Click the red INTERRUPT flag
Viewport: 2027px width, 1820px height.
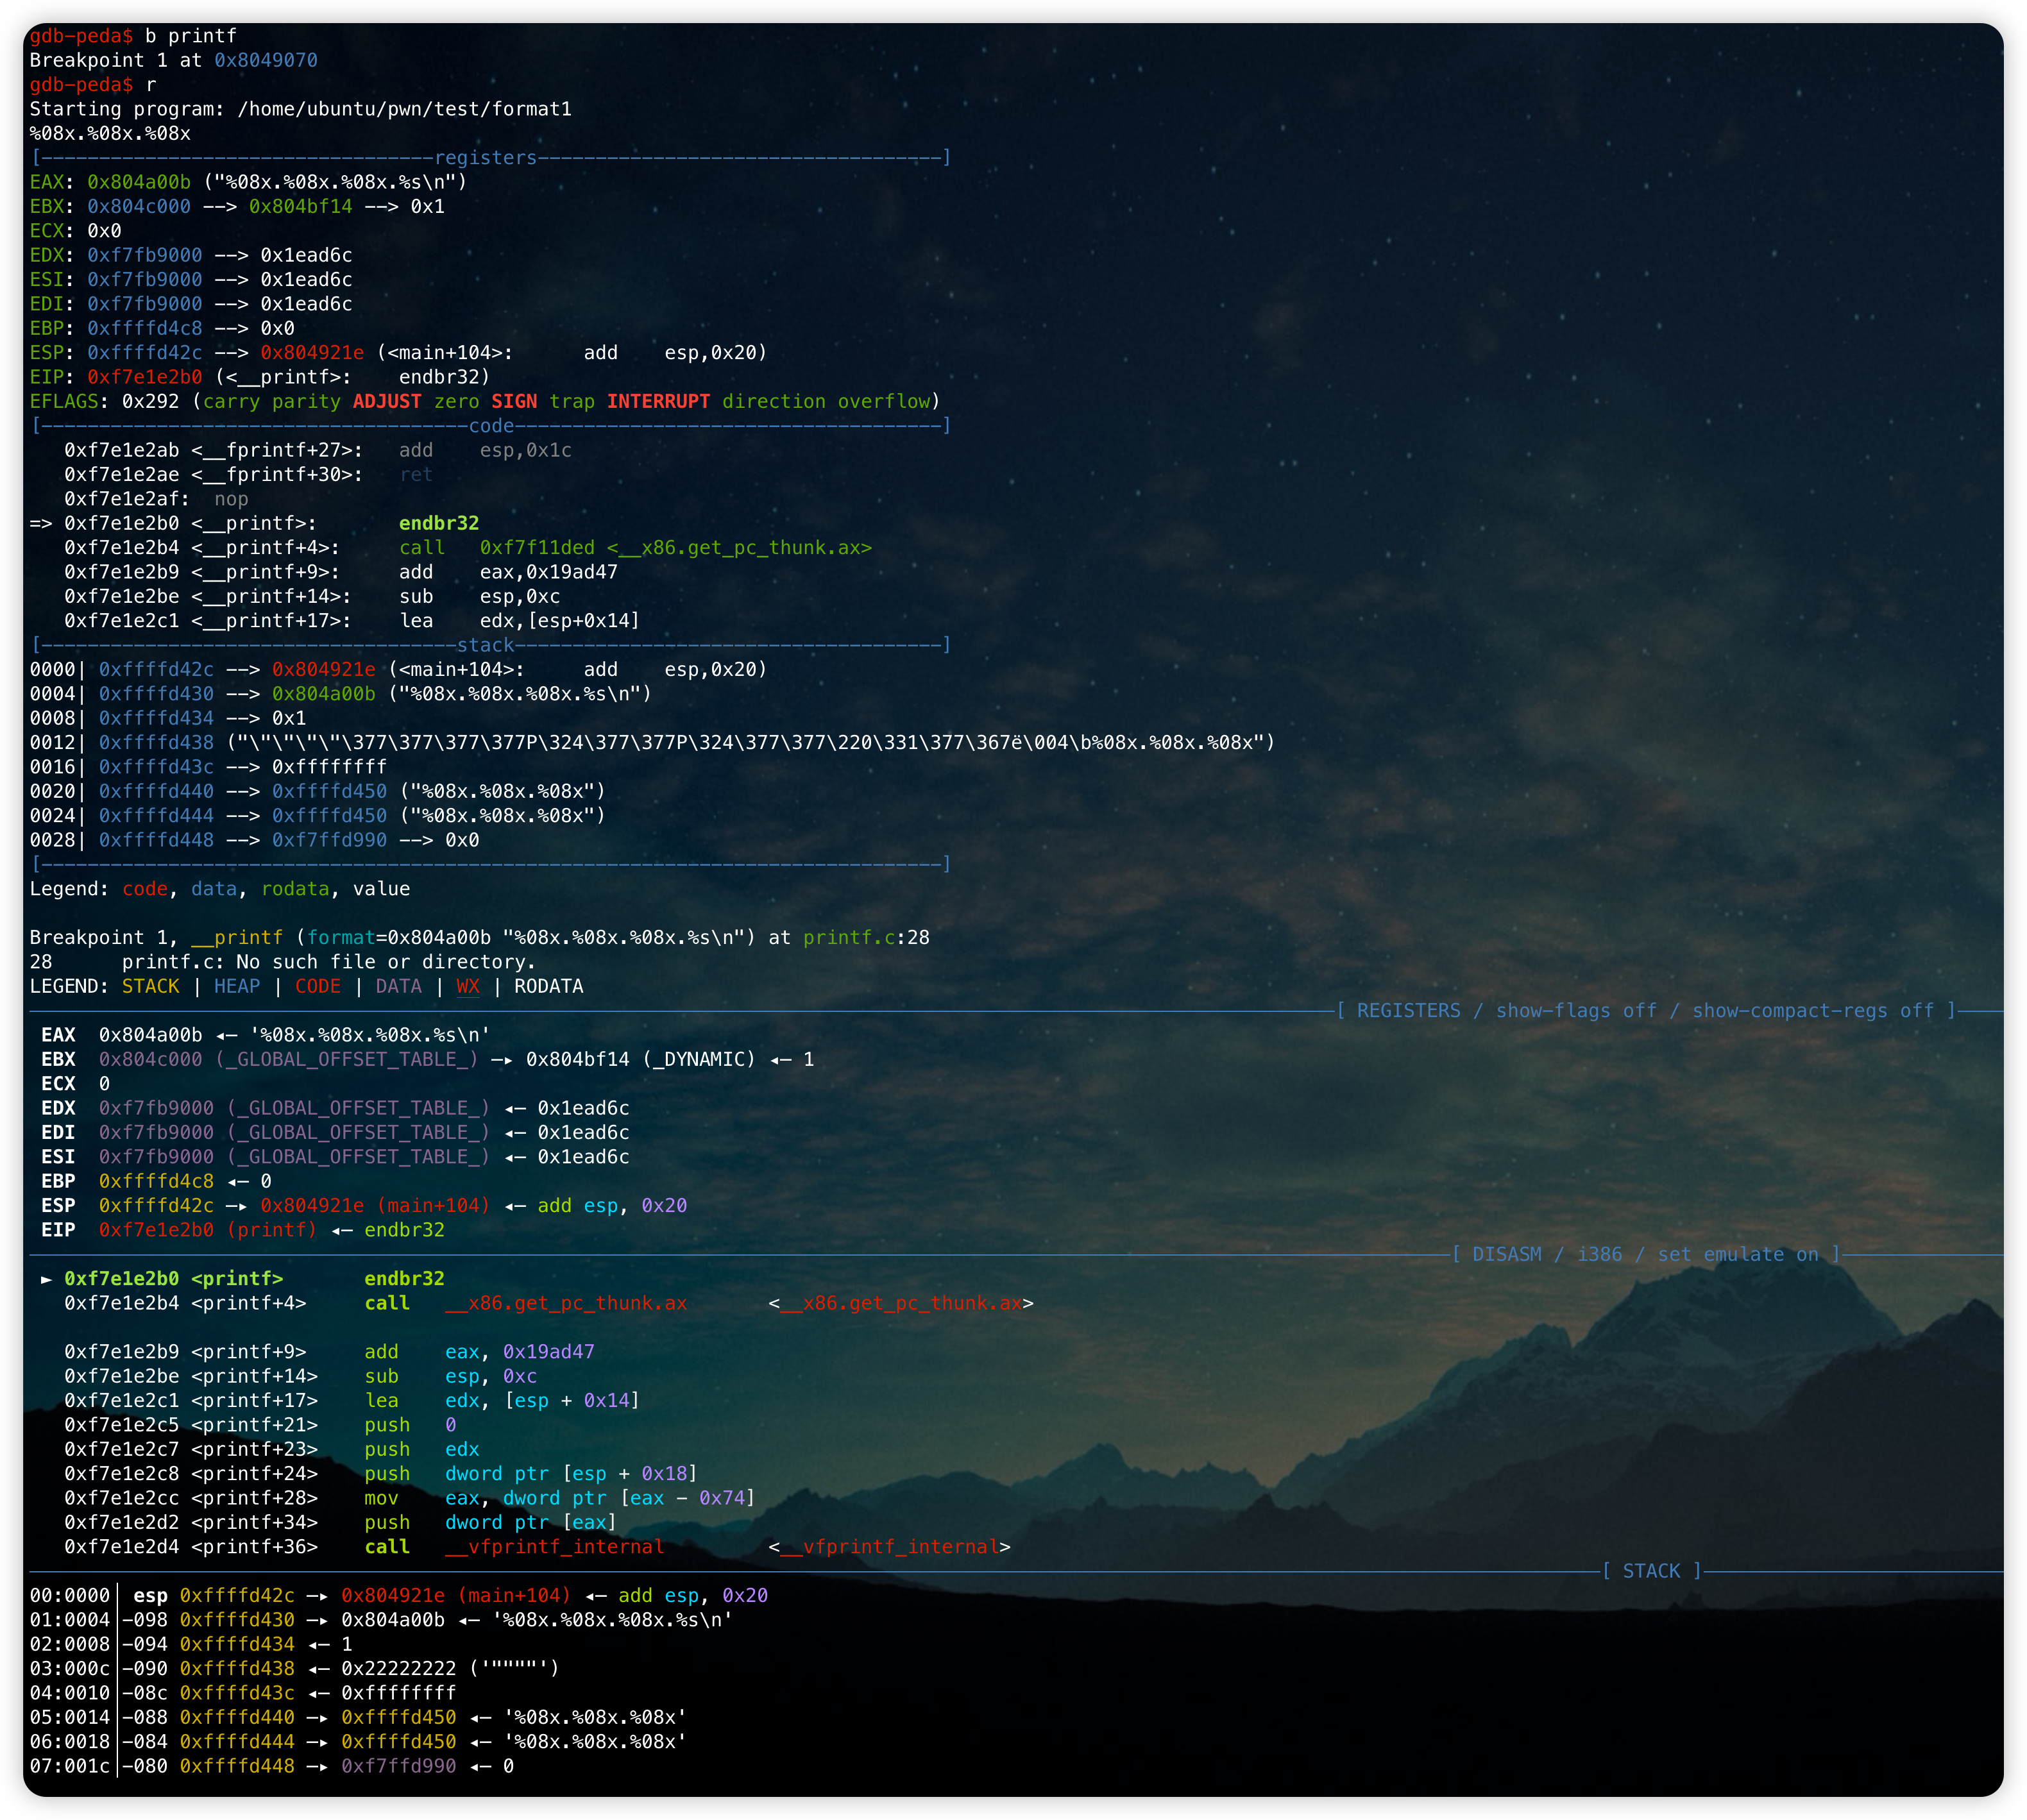point(658,402)
